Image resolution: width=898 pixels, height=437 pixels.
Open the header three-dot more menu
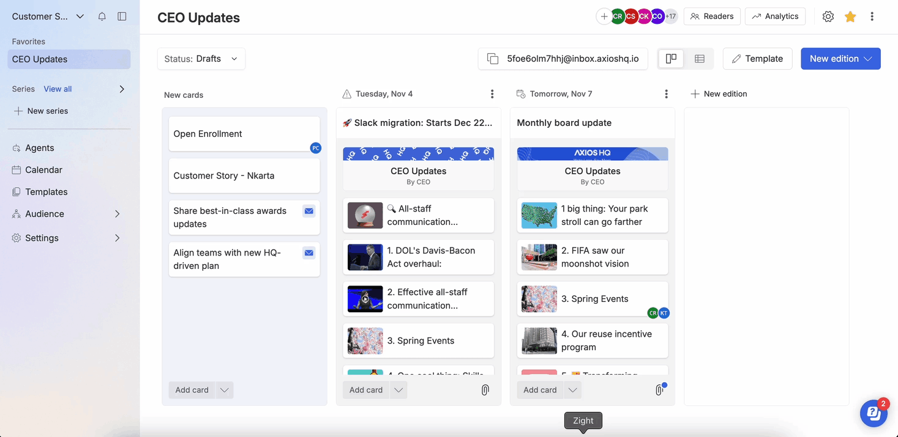coord(872,17)
